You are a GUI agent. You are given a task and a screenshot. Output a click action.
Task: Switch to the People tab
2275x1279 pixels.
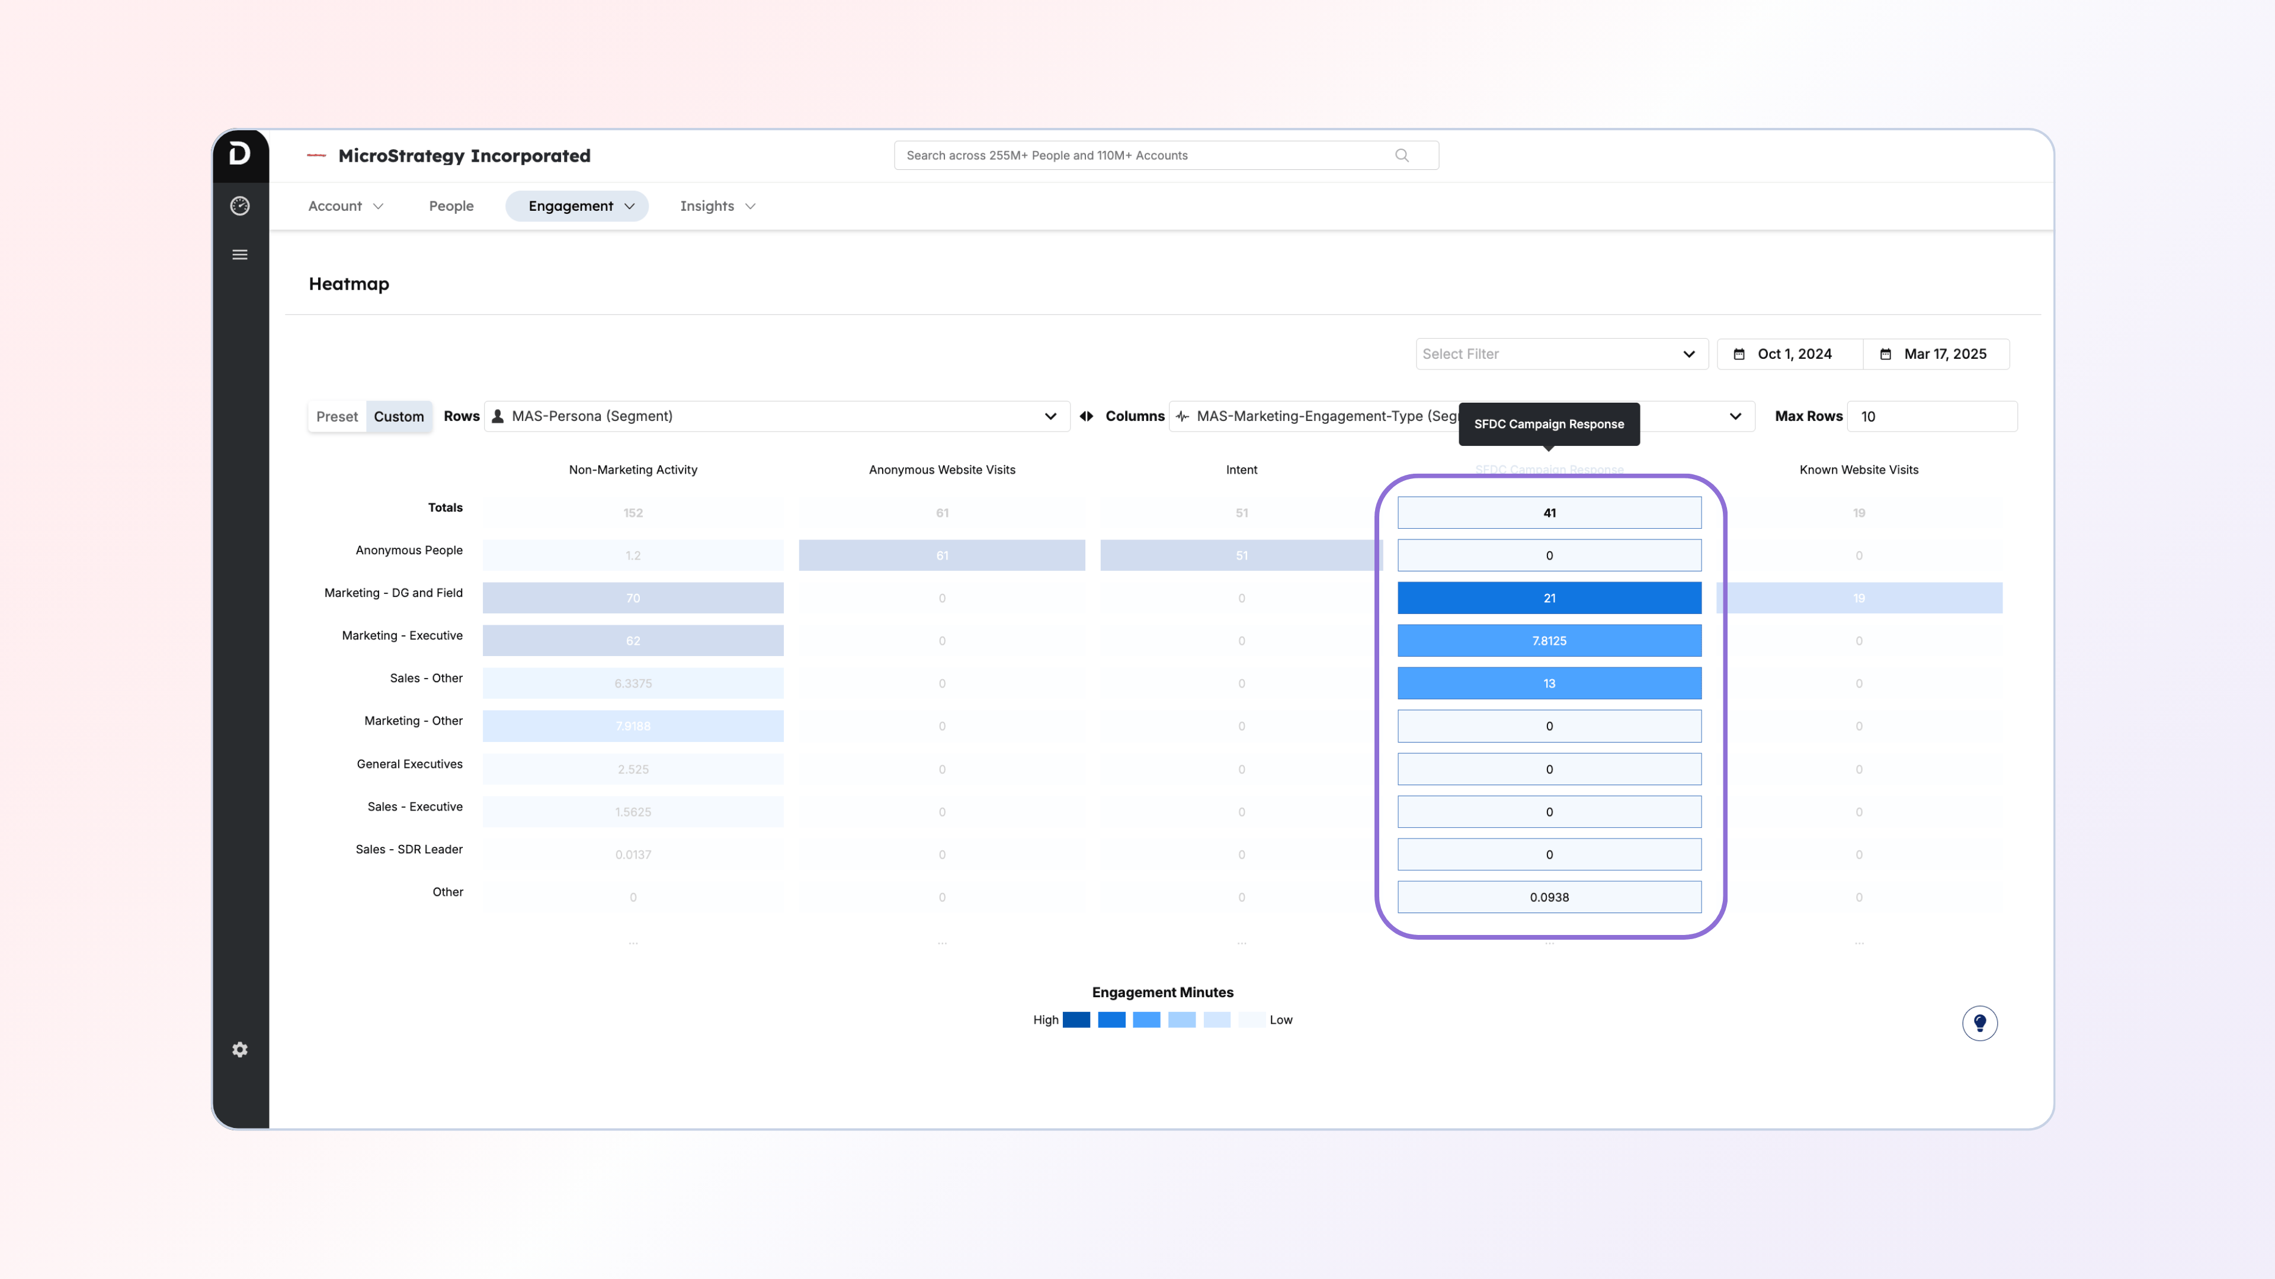tap(451, 207)
